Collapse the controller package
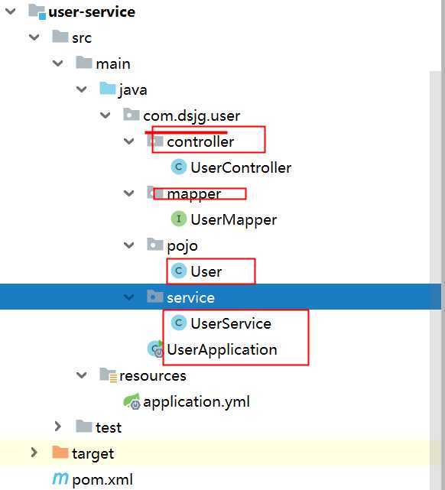 pos(129,141)
